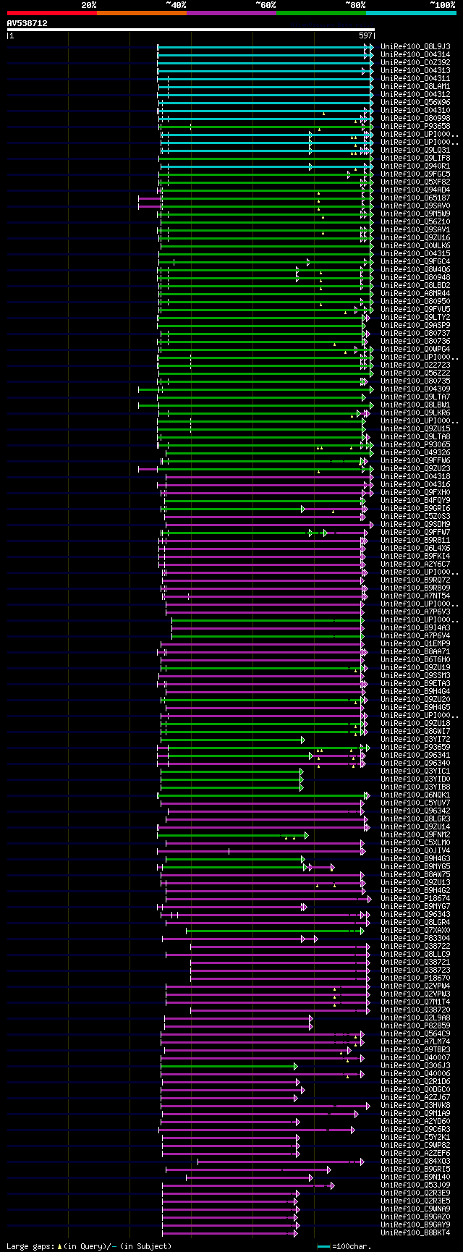Screen dimensions: 463x1252
Task: Select the UniRef100_A8MR44 label
Action: coord(415,293)
